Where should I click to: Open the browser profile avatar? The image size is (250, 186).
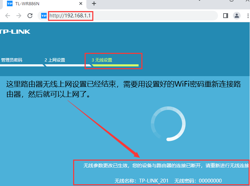tap(237, 16)
